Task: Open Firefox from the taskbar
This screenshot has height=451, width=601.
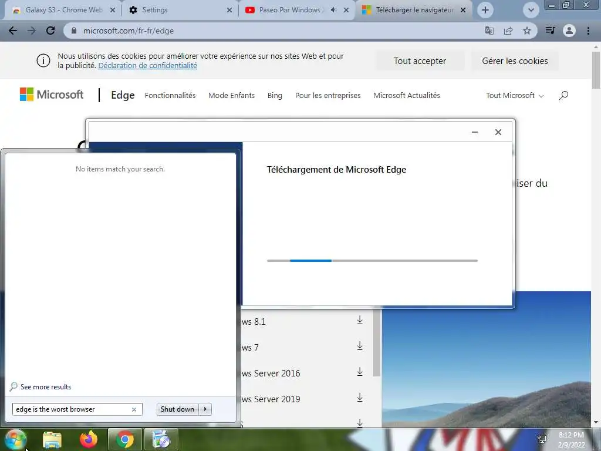Action: tap(89, 439)
